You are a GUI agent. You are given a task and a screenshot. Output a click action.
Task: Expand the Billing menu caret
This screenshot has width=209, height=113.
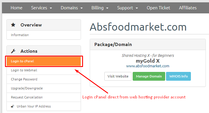coord(107,8)
